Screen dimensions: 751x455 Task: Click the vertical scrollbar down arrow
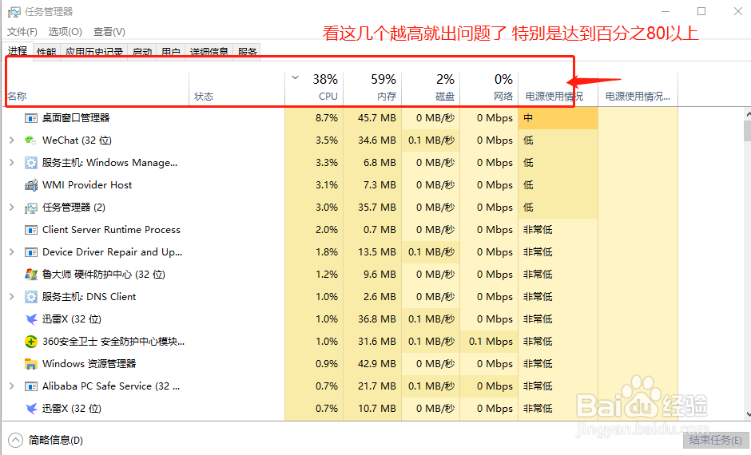[748, 414]
